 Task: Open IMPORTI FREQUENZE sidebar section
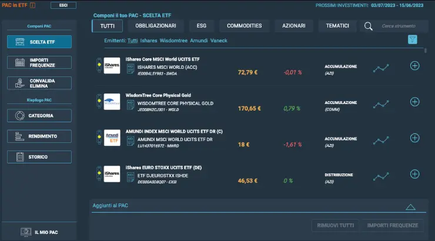click(x=39, y=62)
